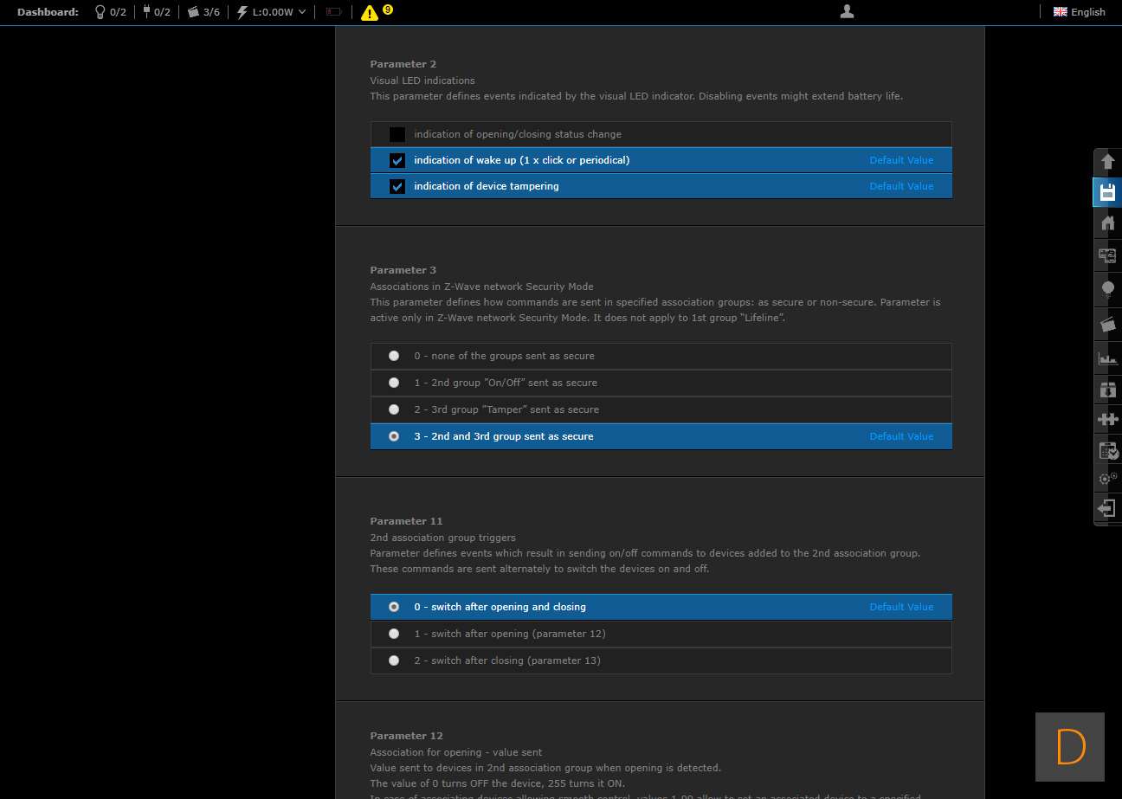Select '0 - none of the groups sent as secure'
Image resolution: width=1122 pixels, height=799 pixels.
394,356
